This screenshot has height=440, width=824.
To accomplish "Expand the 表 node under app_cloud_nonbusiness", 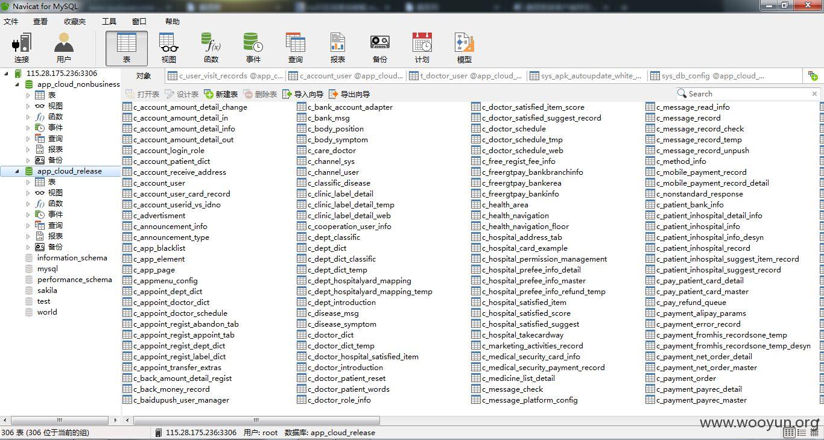I will [28, 95].
